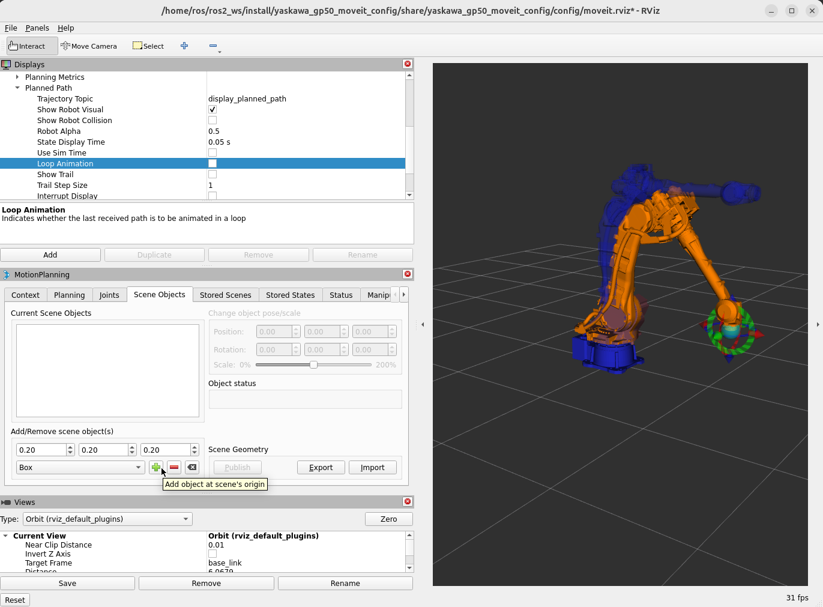Select the Interact tool

click(32, 46)
